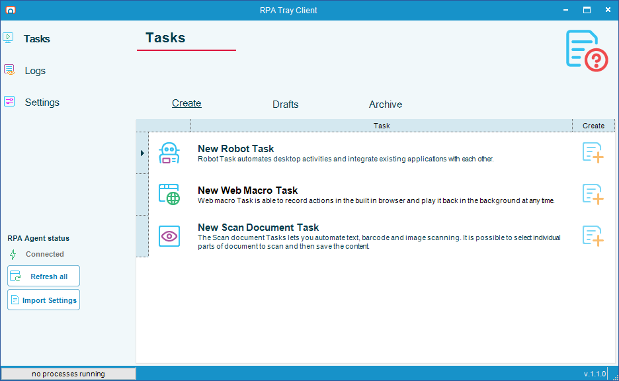The height and width of the screenshot is (381, 619).
Task: Create a New Scan Document Task via plus icon
Action: tap(593, 236)
